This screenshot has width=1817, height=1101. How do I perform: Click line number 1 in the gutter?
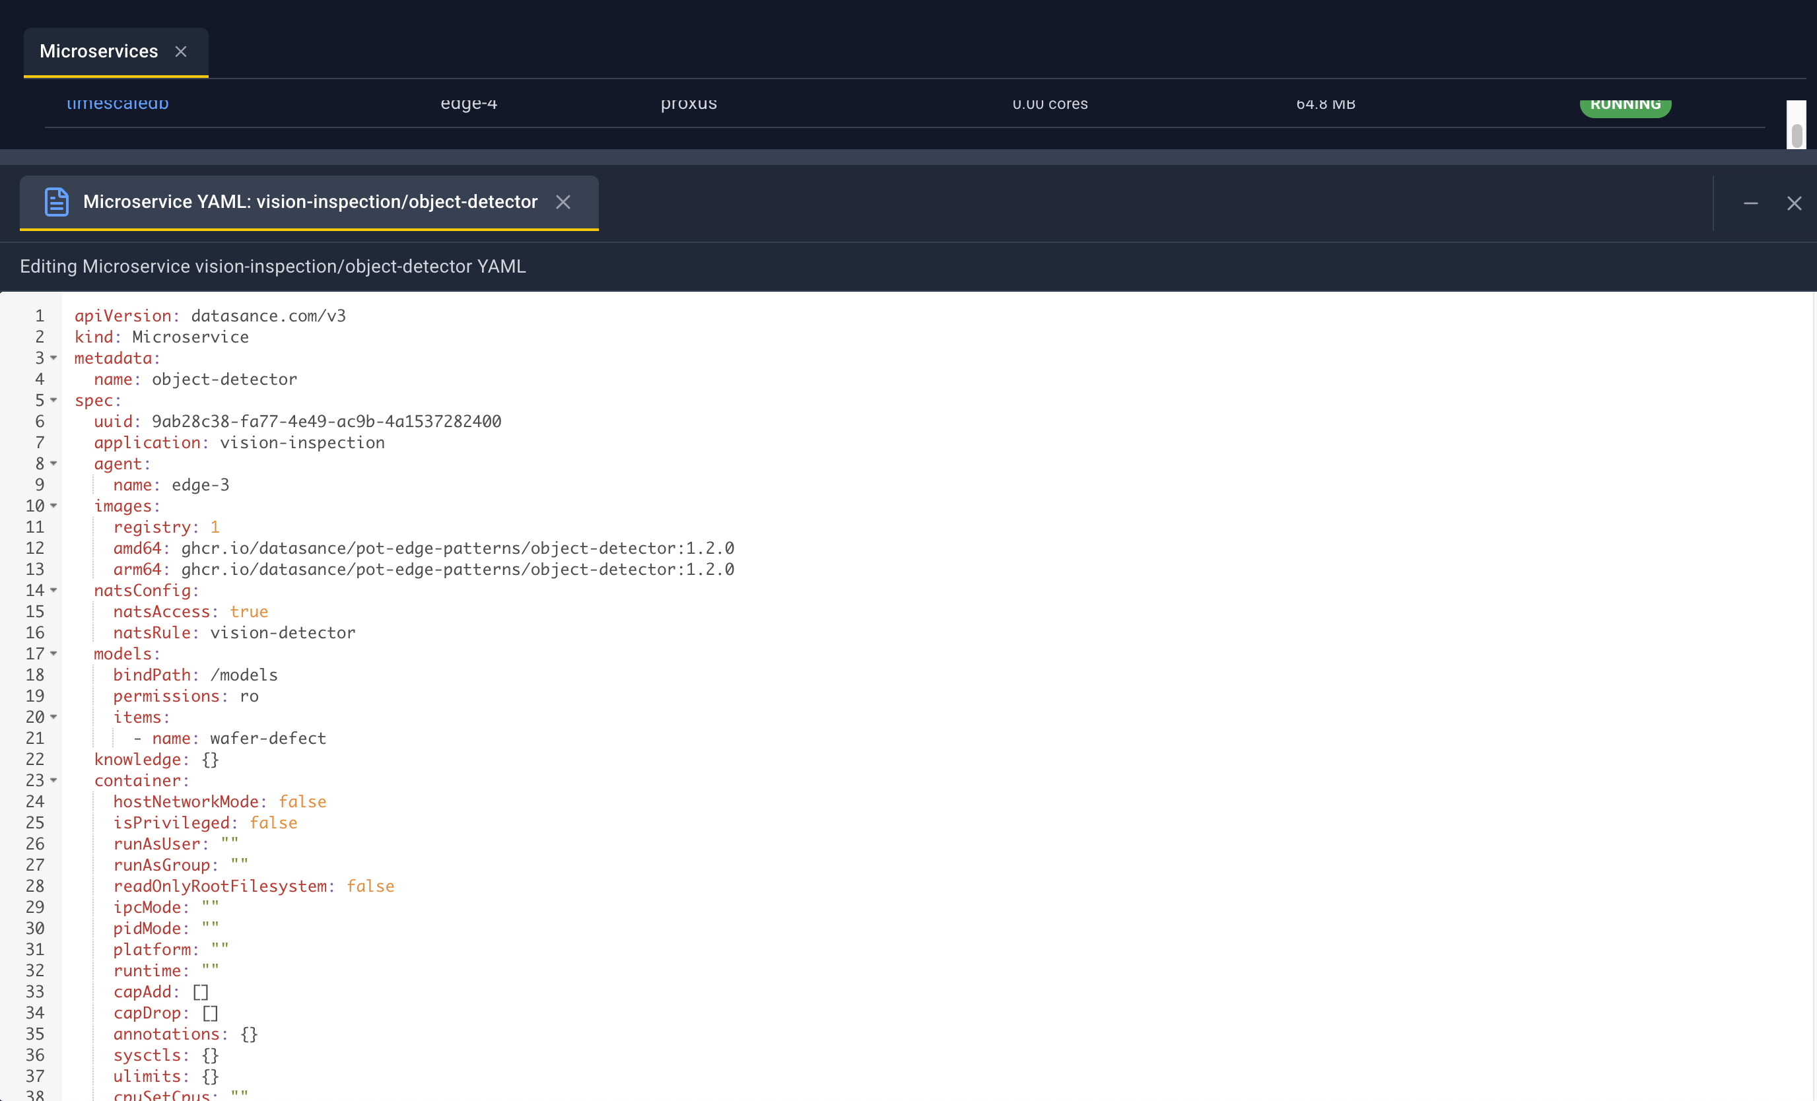click(40, 316)
